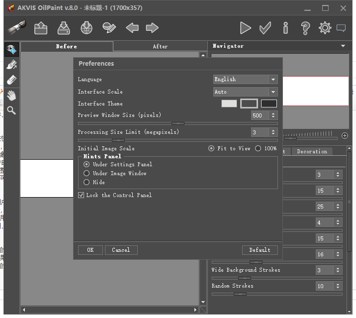The image size is (356, 318).
Task: Select the Quick Preview eye tool
Action: (x=11, y=49)
